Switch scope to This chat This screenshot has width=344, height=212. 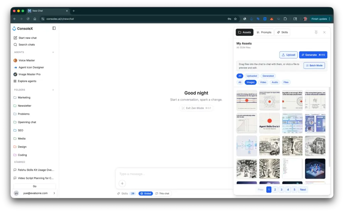point(162,193)
